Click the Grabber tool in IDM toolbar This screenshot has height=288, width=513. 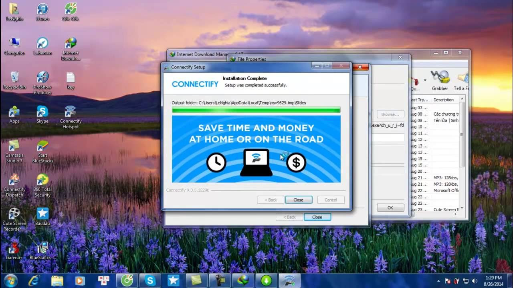[x=440, y=80]
